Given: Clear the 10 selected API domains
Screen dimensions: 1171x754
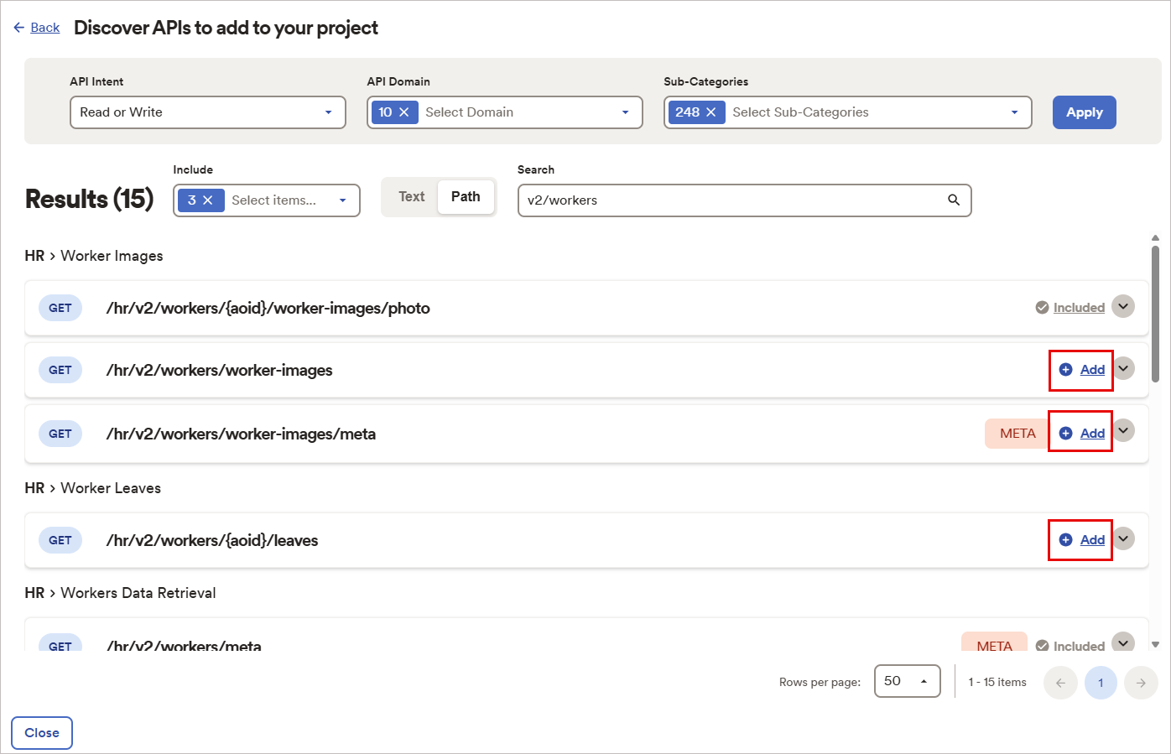Looking at the screenshot, I should point(403,112).
